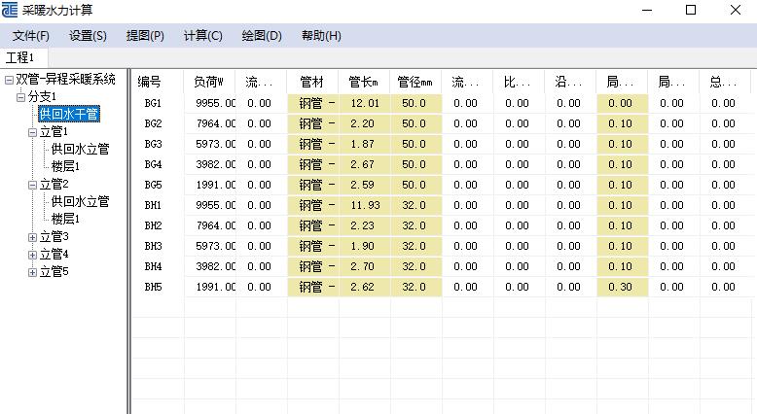The width and height of the screenshot is (757, 414).
Task: Select 供回水立管 under 立管2
Action: (80, 202)
